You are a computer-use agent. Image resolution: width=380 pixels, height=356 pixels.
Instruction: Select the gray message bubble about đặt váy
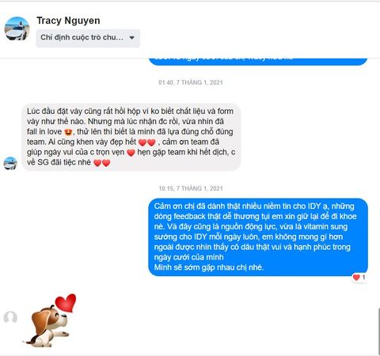[131, 137]
